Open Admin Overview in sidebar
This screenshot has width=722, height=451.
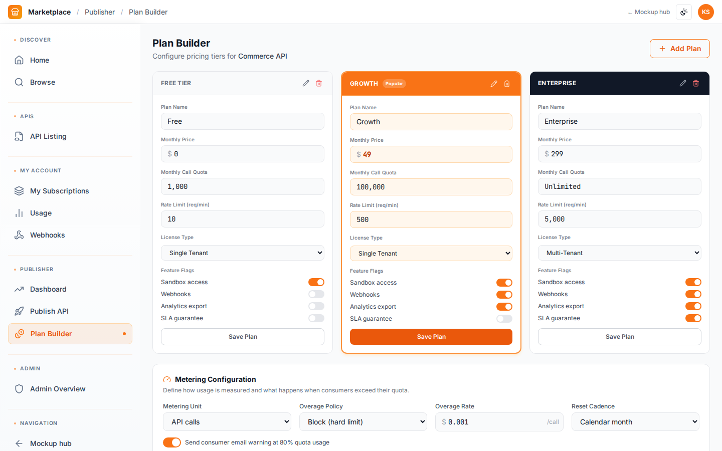(70, 389)
